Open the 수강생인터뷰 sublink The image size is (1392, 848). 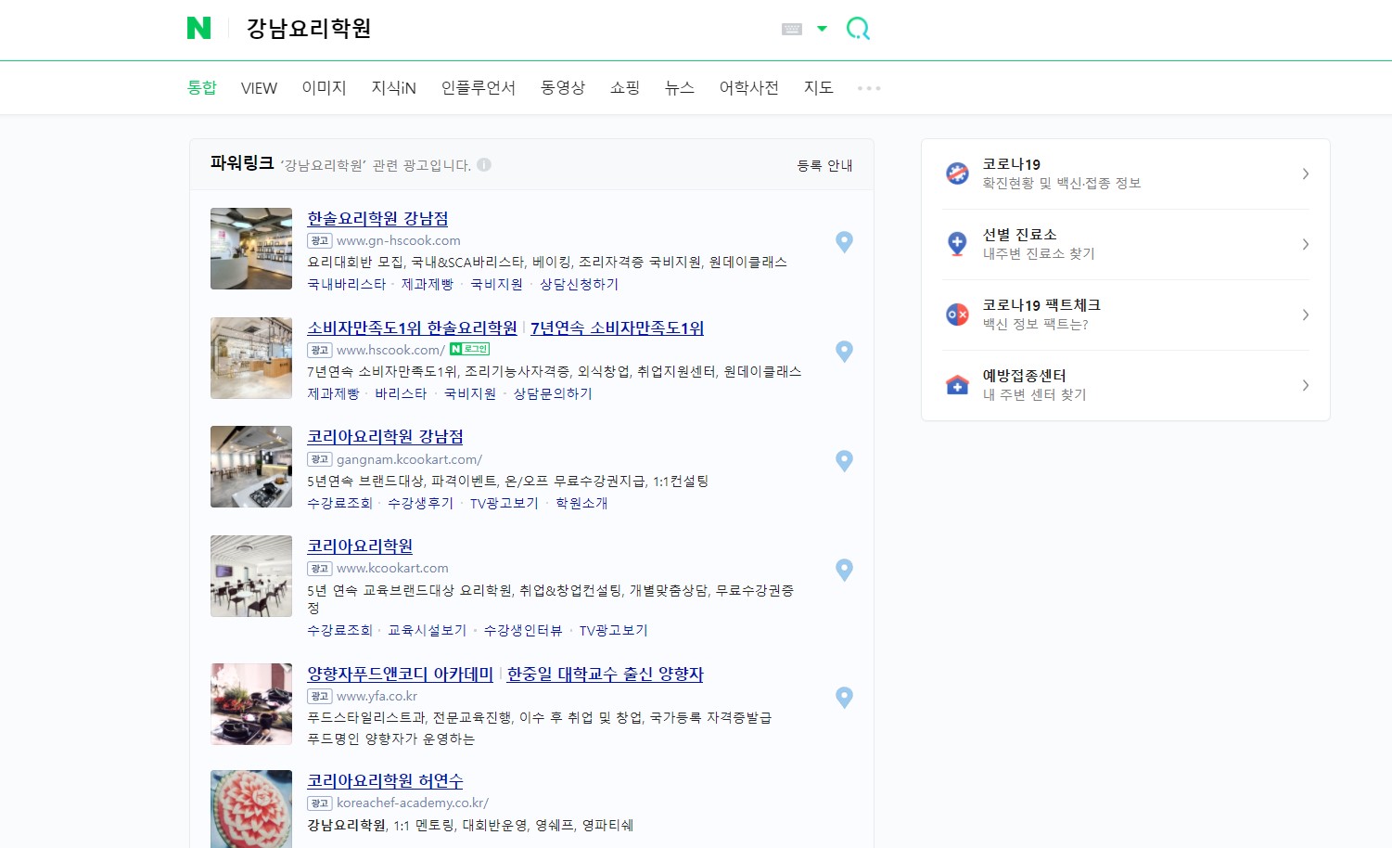(x=523, y=630)
